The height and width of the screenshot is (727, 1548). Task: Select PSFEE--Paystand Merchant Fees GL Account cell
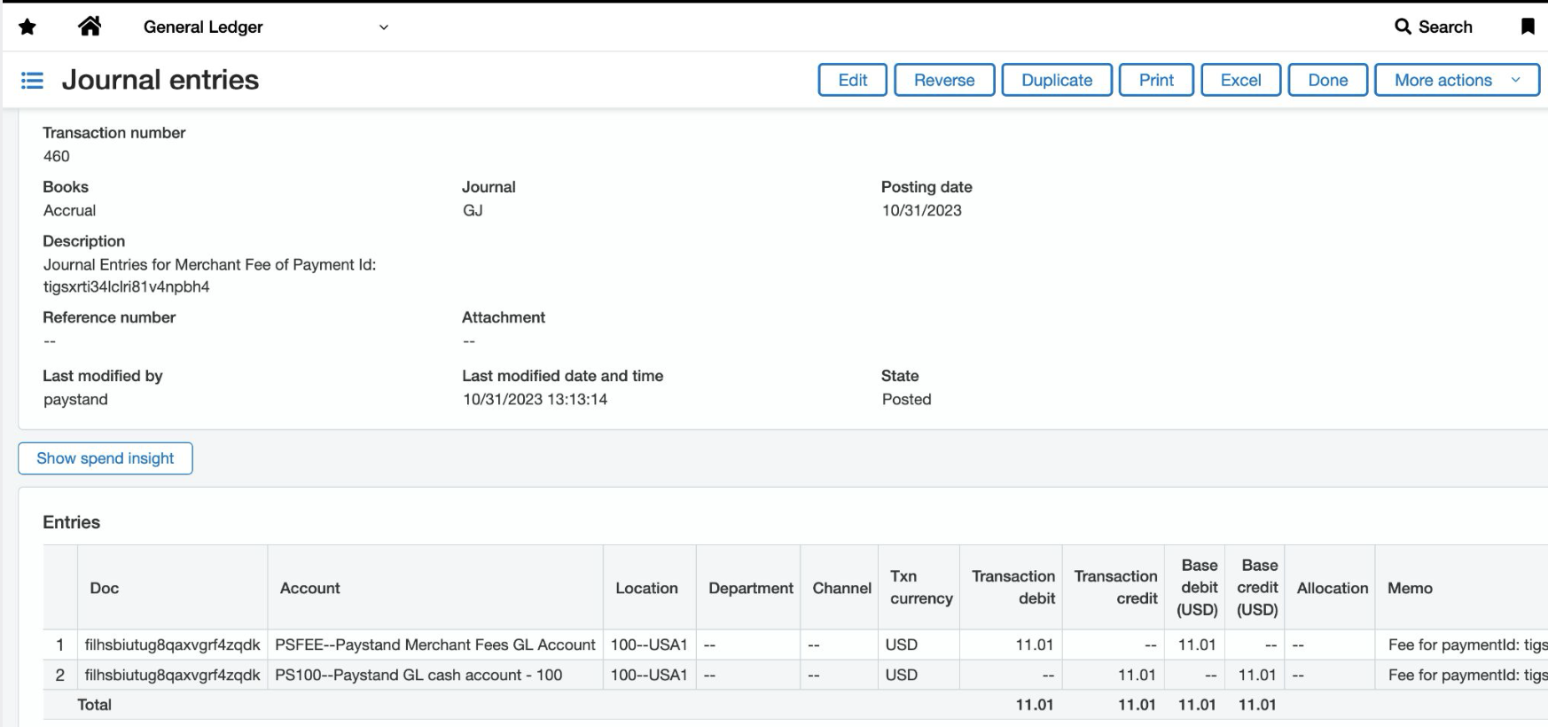[x=435, y=645]
